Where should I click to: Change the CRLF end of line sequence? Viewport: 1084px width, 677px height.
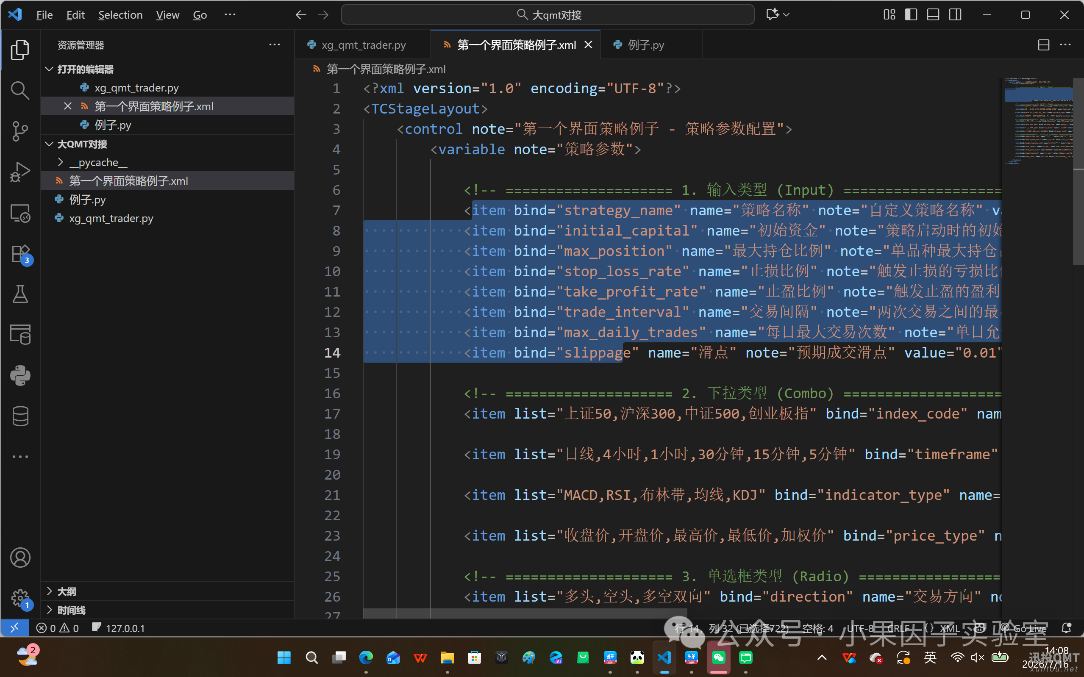(898, 628)
